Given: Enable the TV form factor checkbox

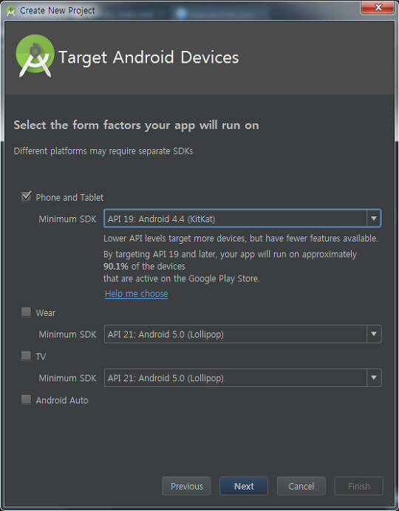Looking at the screenshot, I should (26, 355).
